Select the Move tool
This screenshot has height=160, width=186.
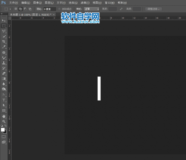coord(4,21)
